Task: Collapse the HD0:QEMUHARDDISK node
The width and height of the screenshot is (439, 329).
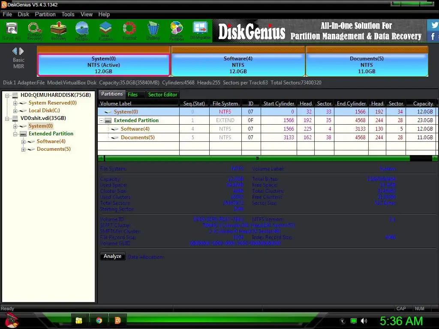Action: [x=7, y=96]
